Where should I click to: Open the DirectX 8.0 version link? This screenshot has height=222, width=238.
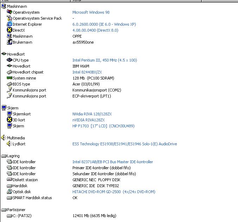(x=95, y=30)
